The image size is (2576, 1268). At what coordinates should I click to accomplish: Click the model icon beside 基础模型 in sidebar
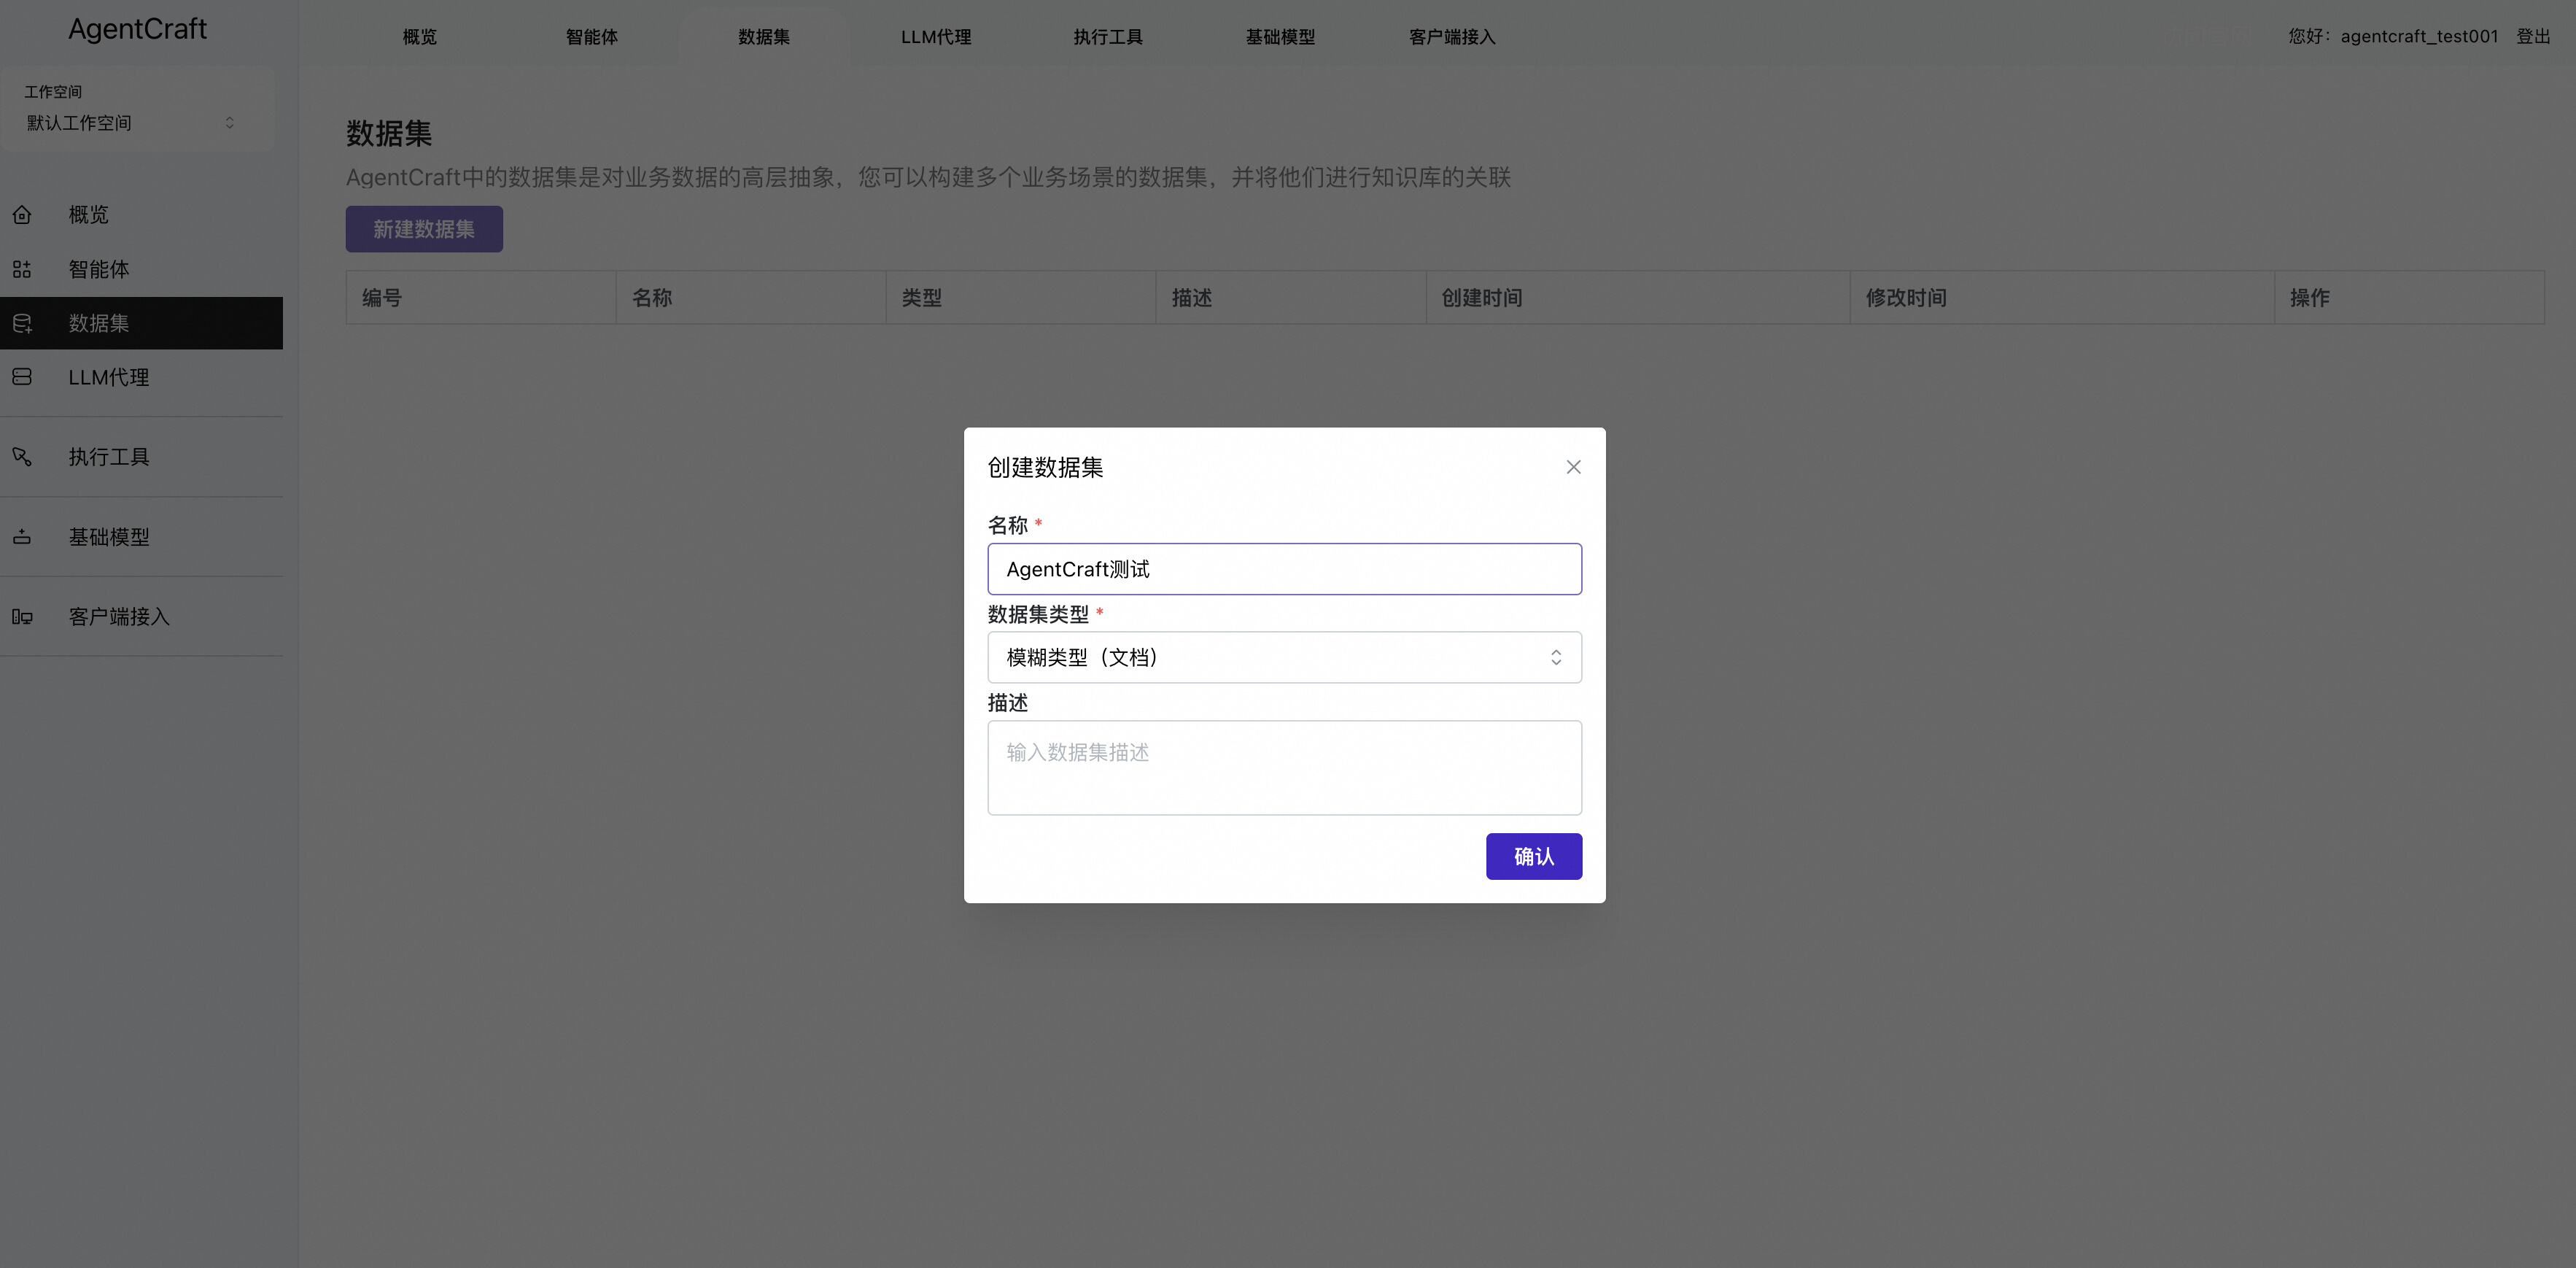(x=22, y=537)
